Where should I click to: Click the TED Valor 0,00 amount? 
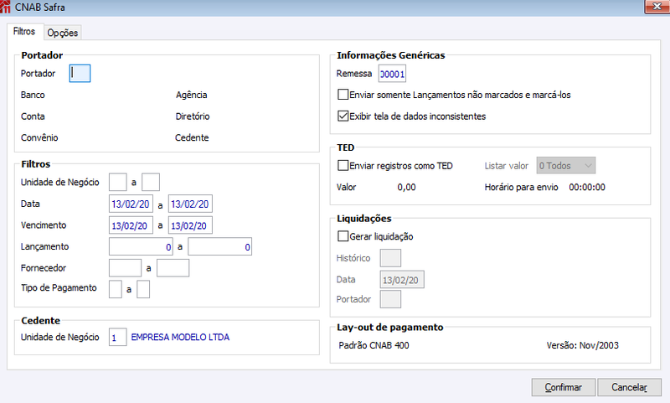(x=406, y=187)
